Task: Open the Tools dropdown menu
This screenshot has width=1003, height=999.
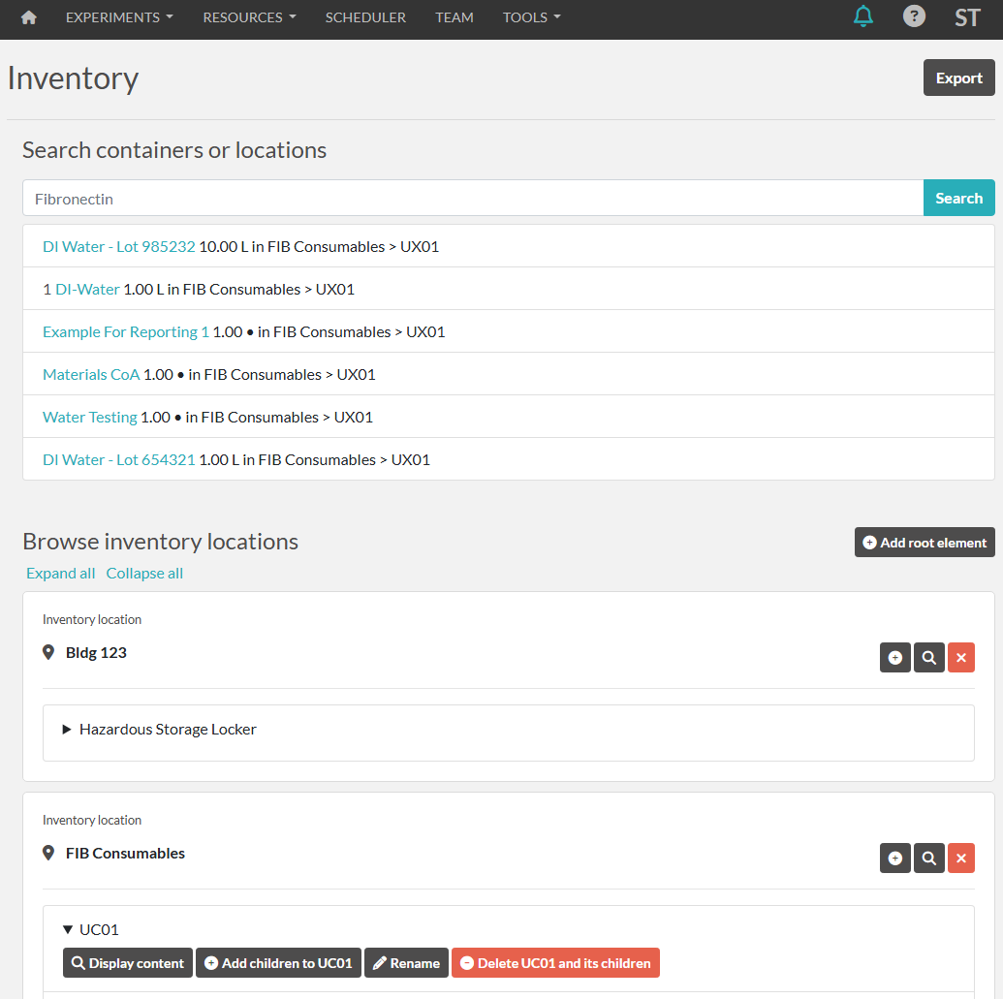Action: pos(531,17)
